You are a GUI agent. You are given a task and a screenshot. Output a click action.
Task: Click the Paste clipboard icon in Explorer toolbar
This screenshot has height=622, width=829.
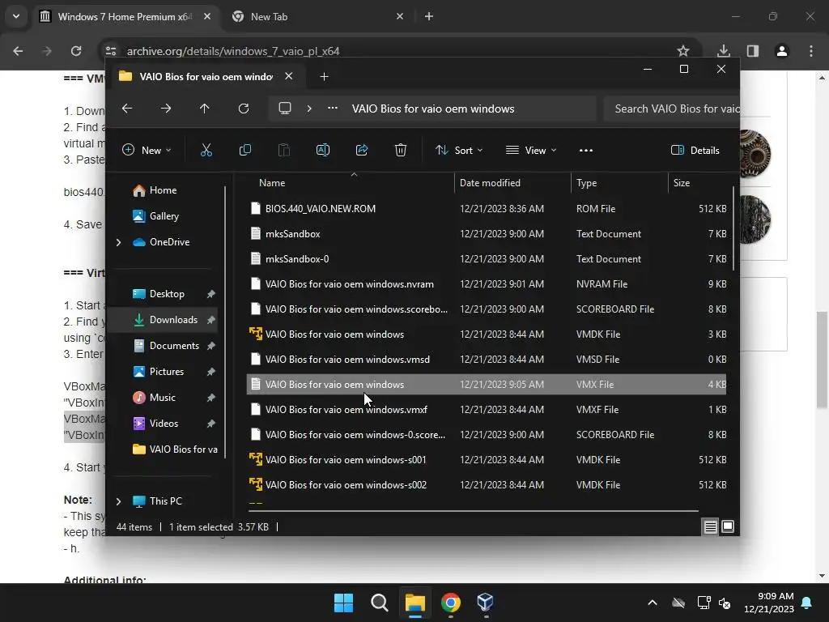pyautogui.click(x=284, y=150)
